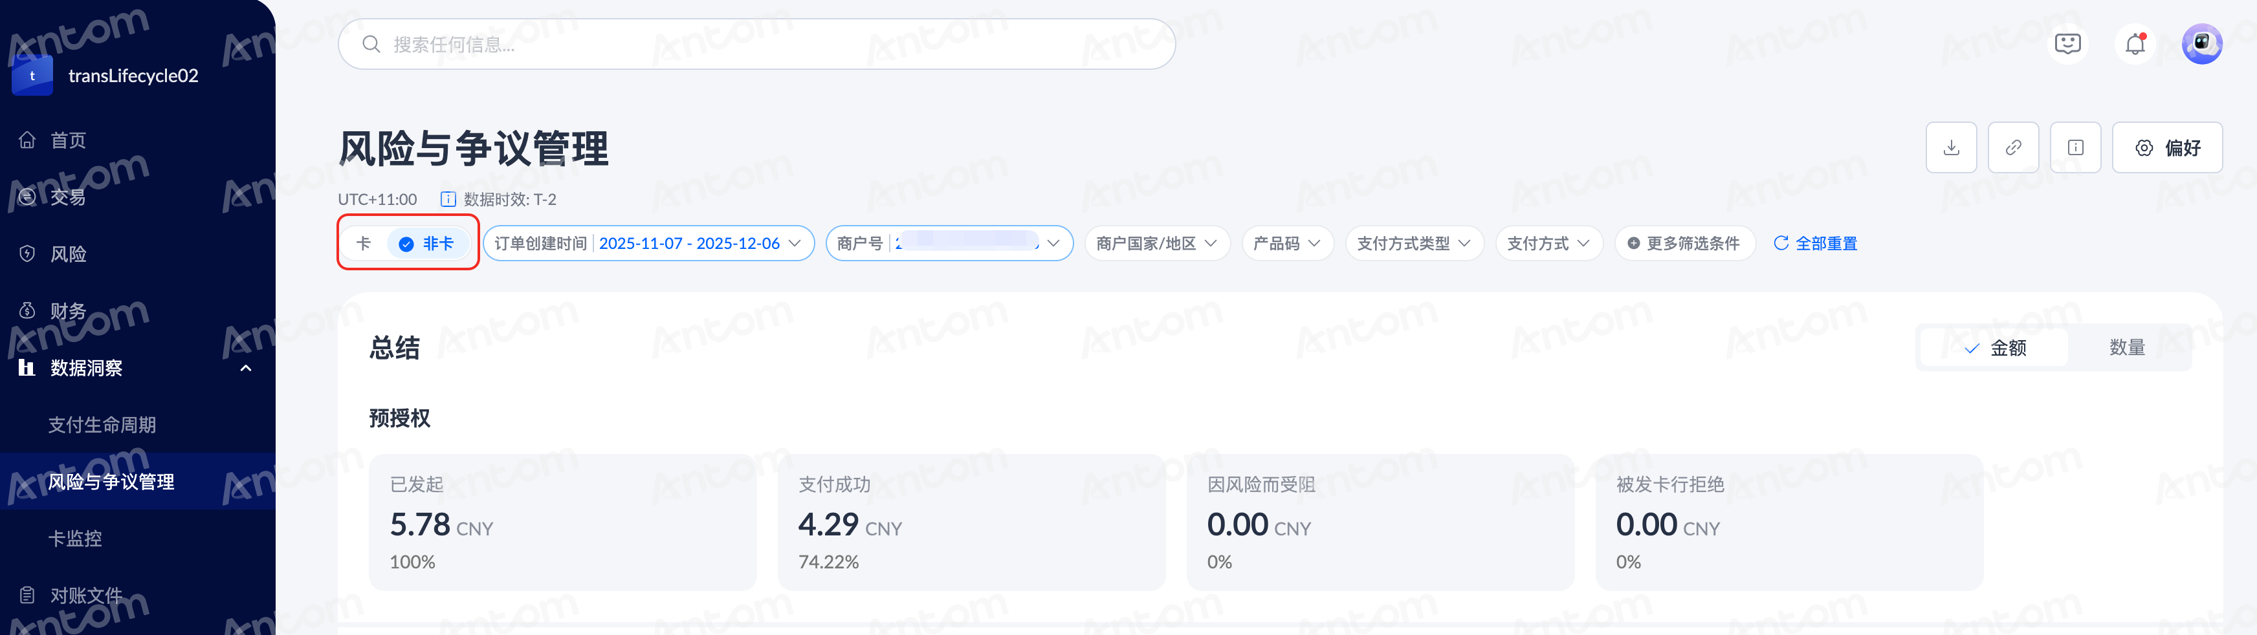Screen dimensions: 2257x635
Task: Open the chat assistant icon
Action: (2067, 44)
